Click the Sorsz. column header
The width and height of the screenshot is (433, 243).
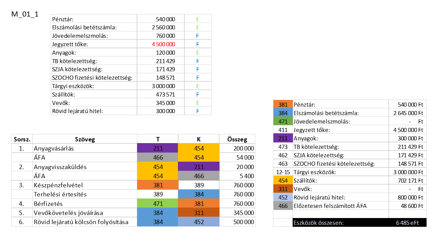[x=22, y=139]
